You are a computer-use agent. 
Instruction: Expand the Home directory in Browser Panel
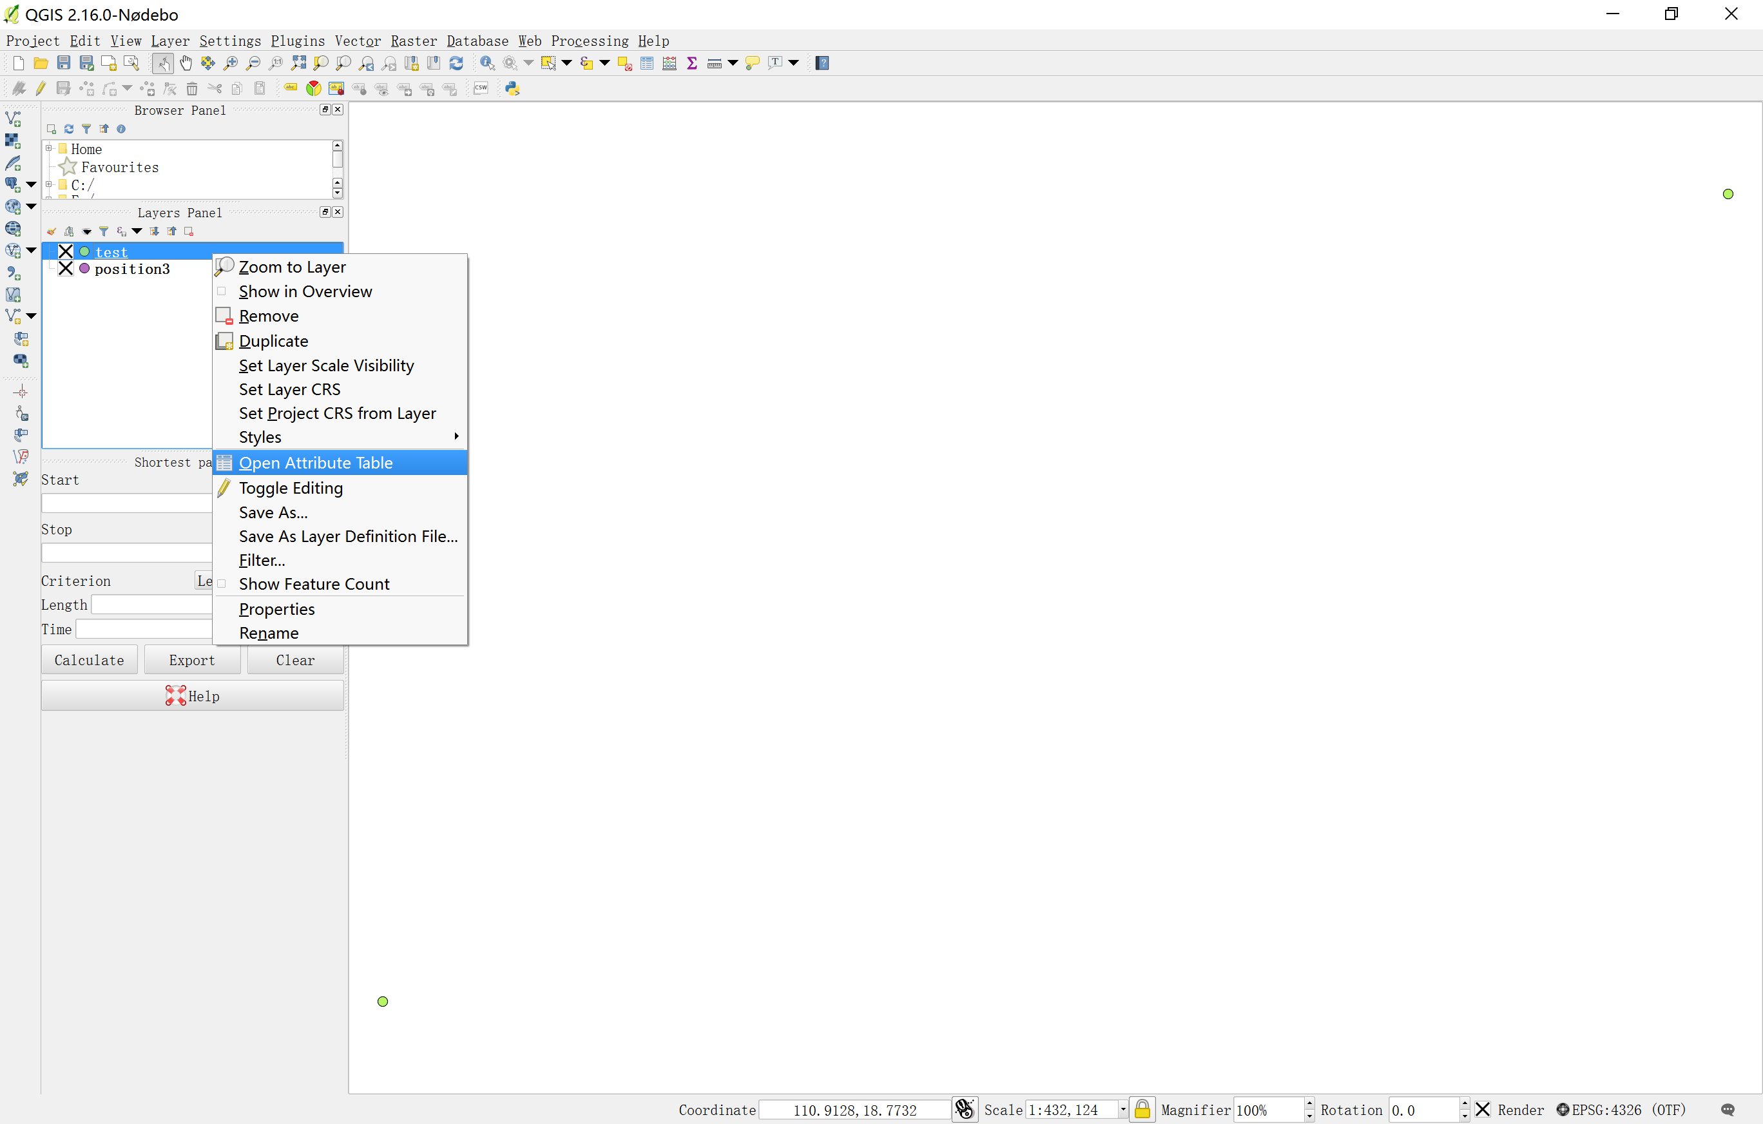tap(46, 149)
